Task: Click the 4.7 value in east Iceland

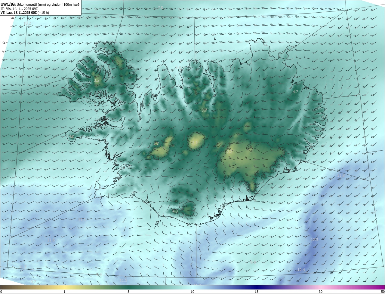Action: click(295, 92)
